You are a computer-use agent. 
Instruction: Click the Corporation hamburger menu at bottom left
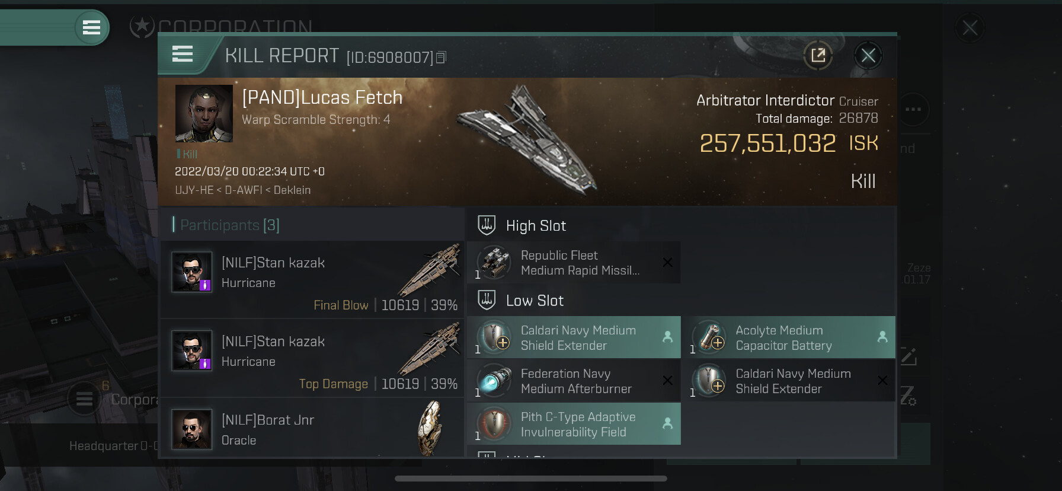(84, 399)
